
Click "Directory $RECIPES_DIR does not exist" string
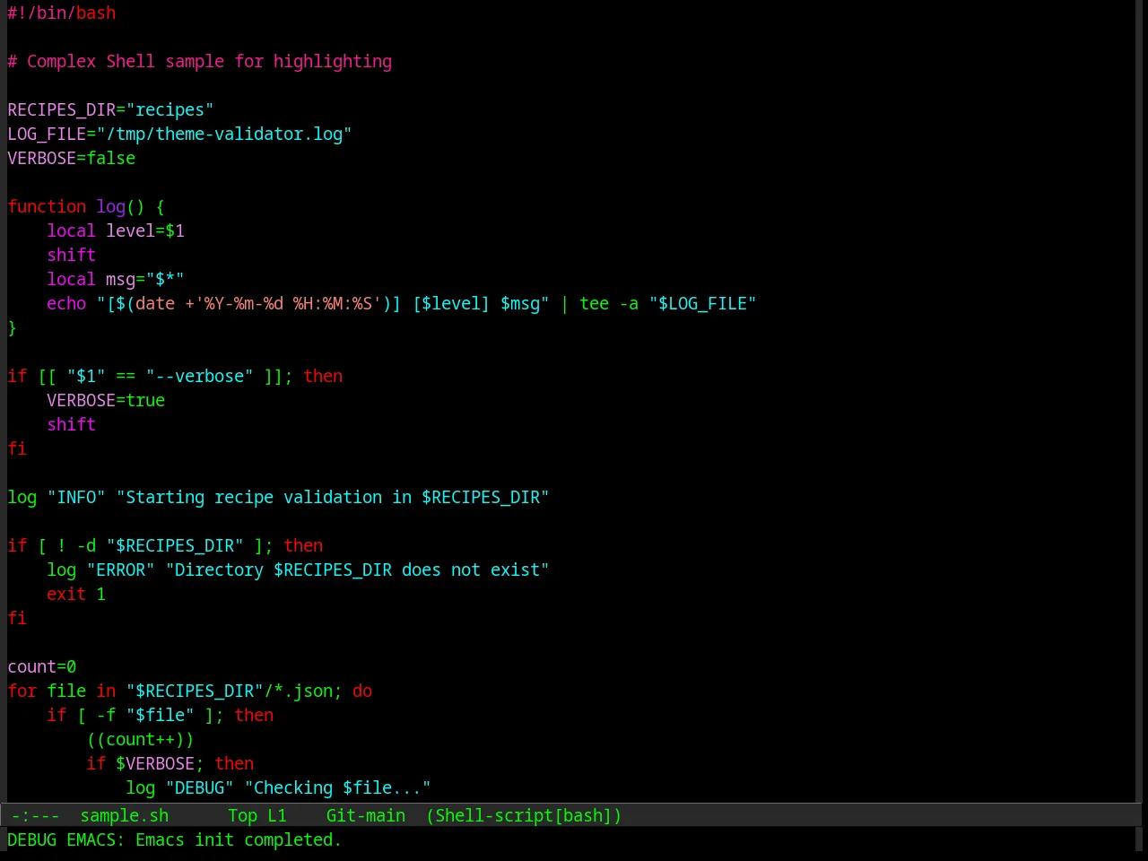point(357,570)
